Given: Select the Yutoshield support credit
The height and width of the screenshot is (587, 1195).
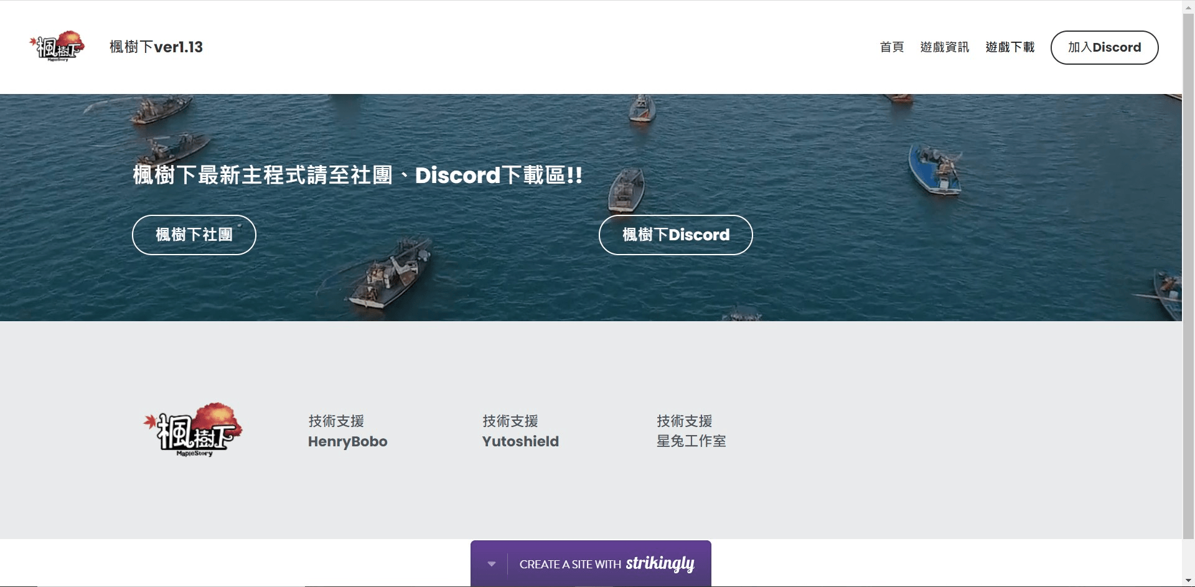Looking at the screenshot, I should pos(520,441).
